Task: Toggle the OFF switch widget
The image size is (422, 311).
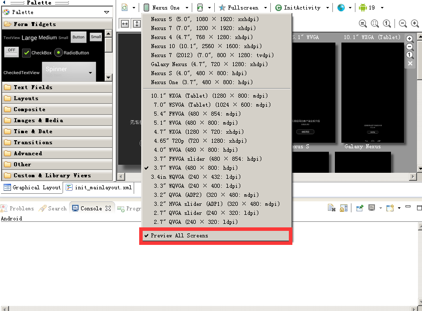Action: point(12,52)
